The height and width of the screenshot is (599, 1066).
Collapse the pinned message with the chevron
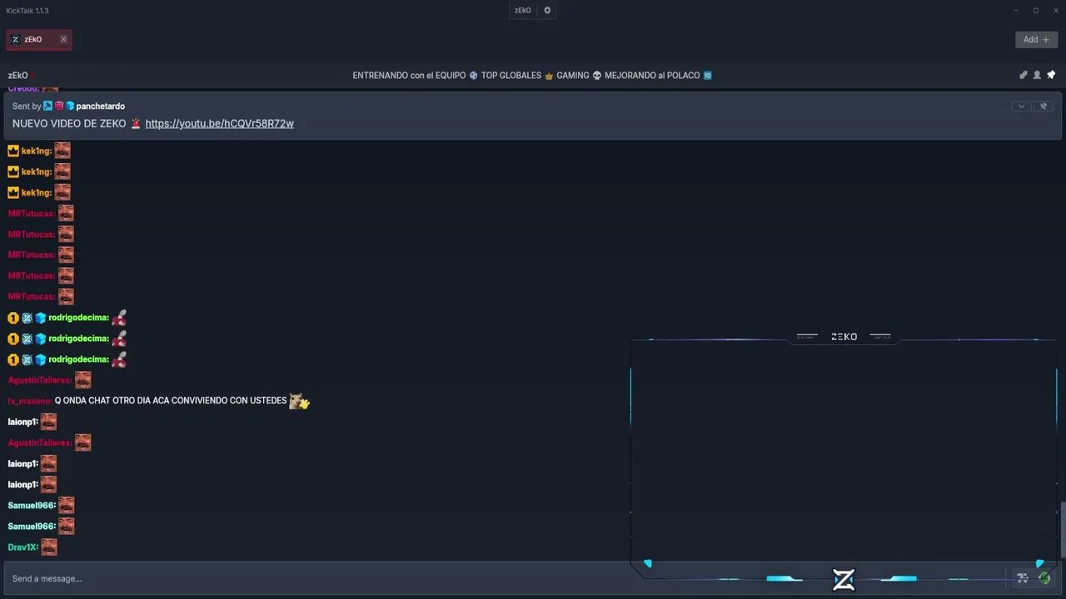click(1021, 106)
